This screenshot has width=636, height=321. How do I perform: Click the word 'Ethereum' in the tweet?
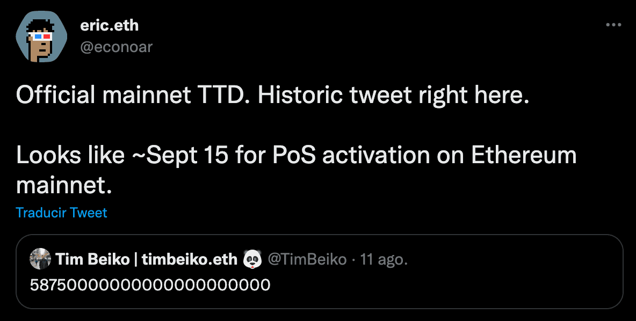[524, 156]
